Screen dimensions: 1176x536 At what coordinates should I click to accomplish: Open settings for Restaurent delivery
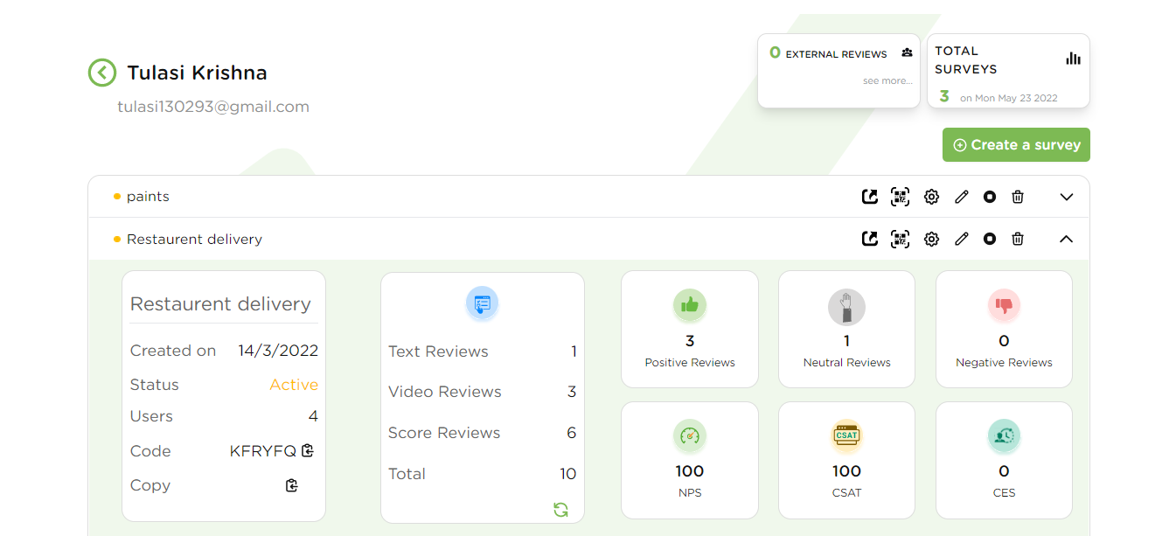tap(930, 239)
